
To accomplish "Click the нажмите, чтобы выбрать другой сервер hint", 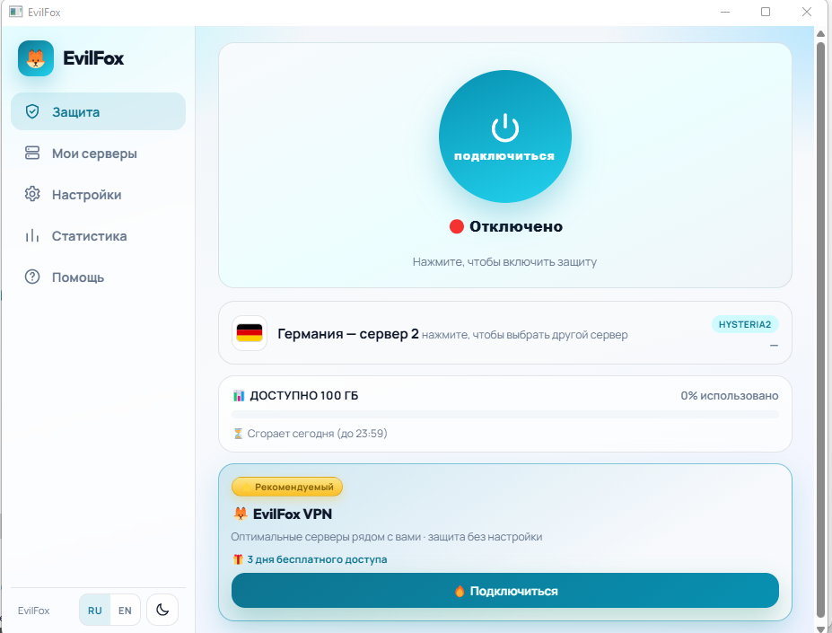I will [x=525, y=335].
